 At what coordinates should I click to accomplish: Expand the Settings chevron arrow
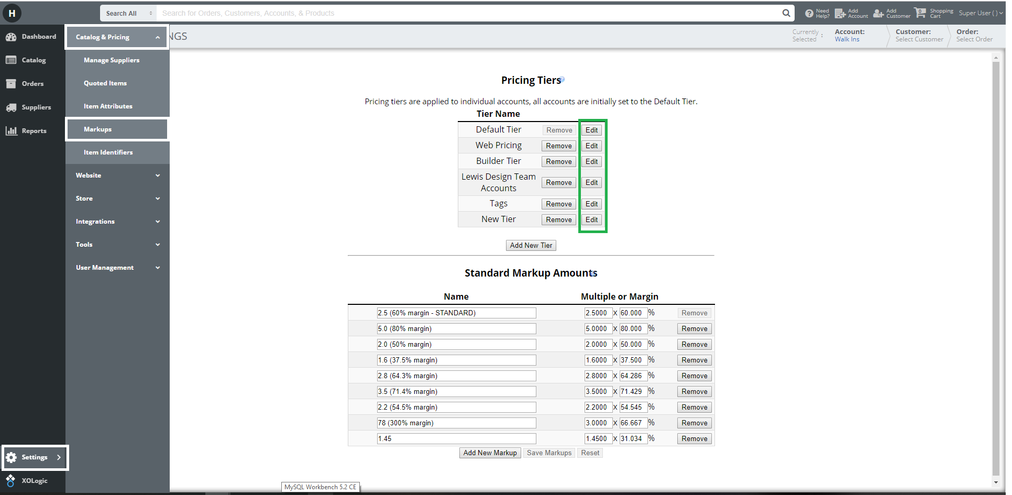click(59, 457)
